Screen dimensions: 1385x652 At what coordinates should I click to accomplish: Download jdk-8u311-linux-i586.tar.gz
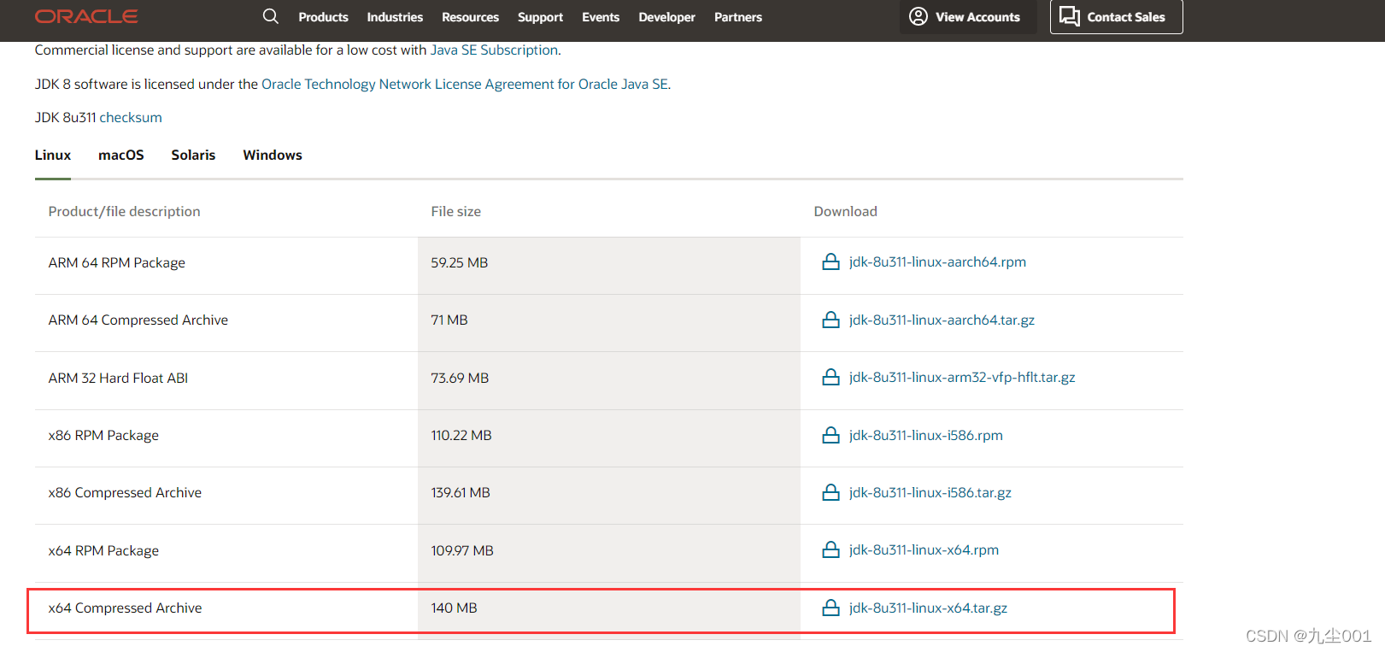pyautogui.click(x=930, y=492)
